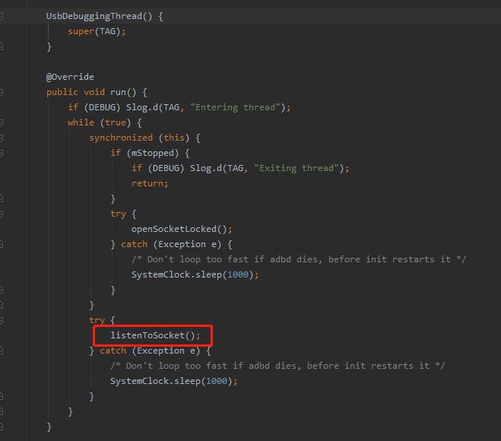The image size is (501, 441).
Task: Click the true condition of the while loop
Action: 116,122
